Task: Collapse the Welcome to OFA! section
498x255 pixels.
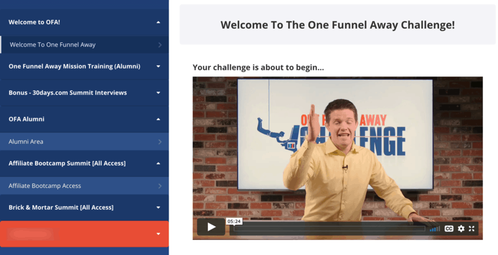Action: click(x=84, y=22)
